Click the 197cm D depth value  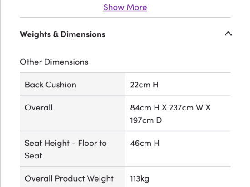pos(146,120)
